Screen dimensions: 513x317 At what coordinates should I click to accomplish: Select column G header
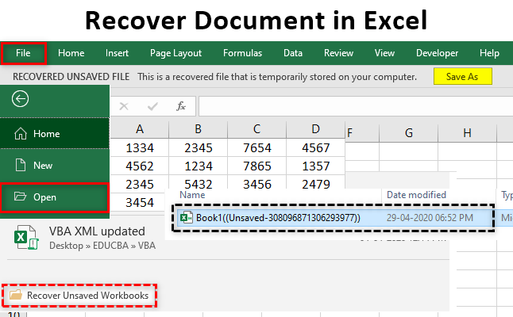409,133
